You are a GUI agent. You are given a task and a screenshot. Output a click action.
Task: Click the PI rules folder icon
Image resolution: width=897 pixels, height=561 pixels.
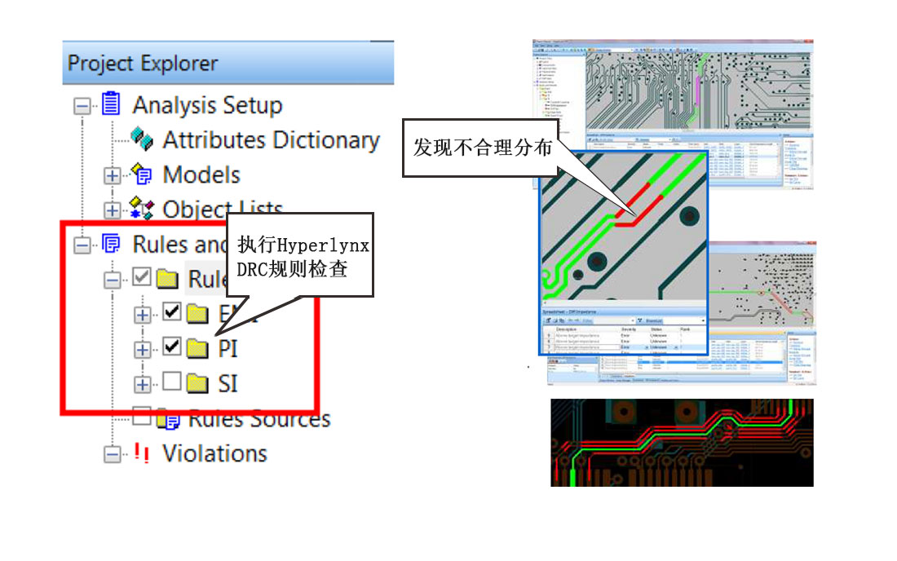point(197,348)
